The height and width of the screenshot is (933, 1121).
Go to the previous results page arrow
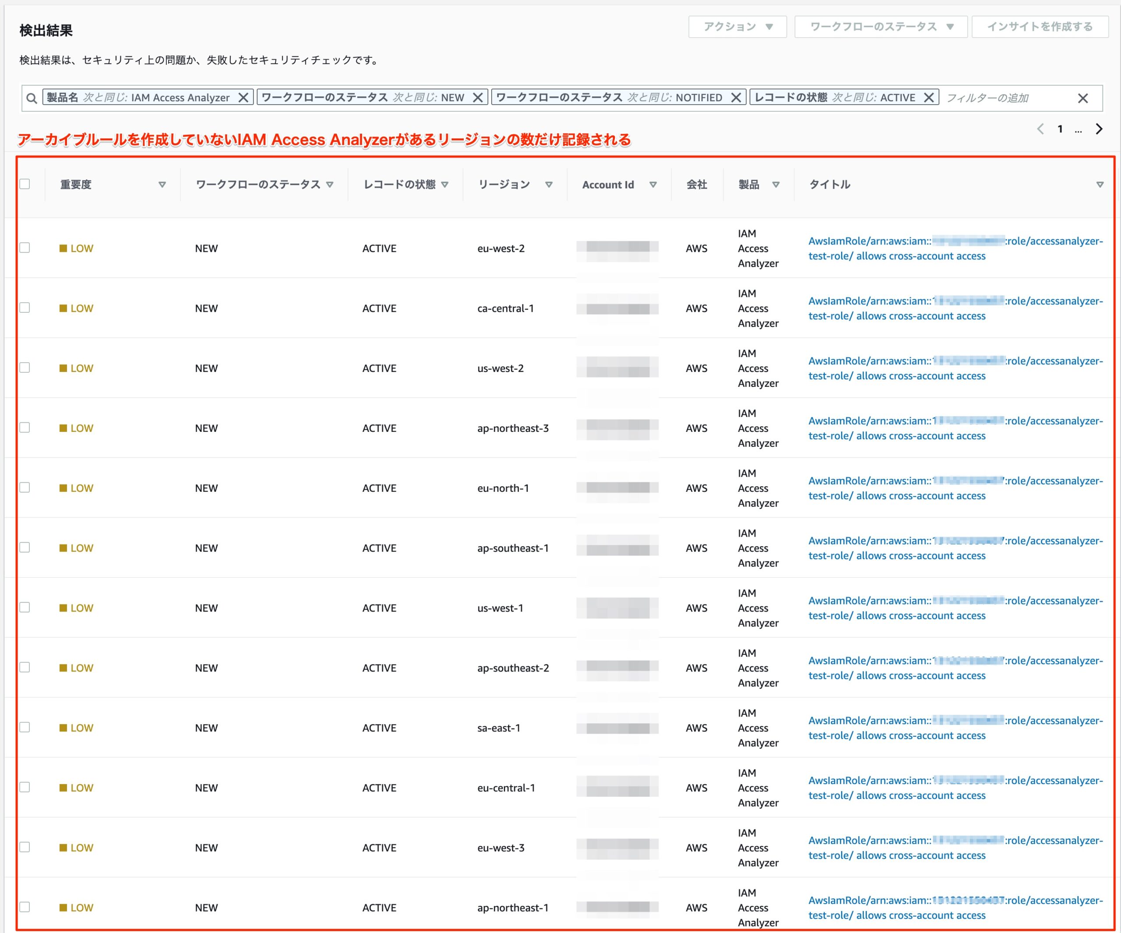click(1040, 129)
